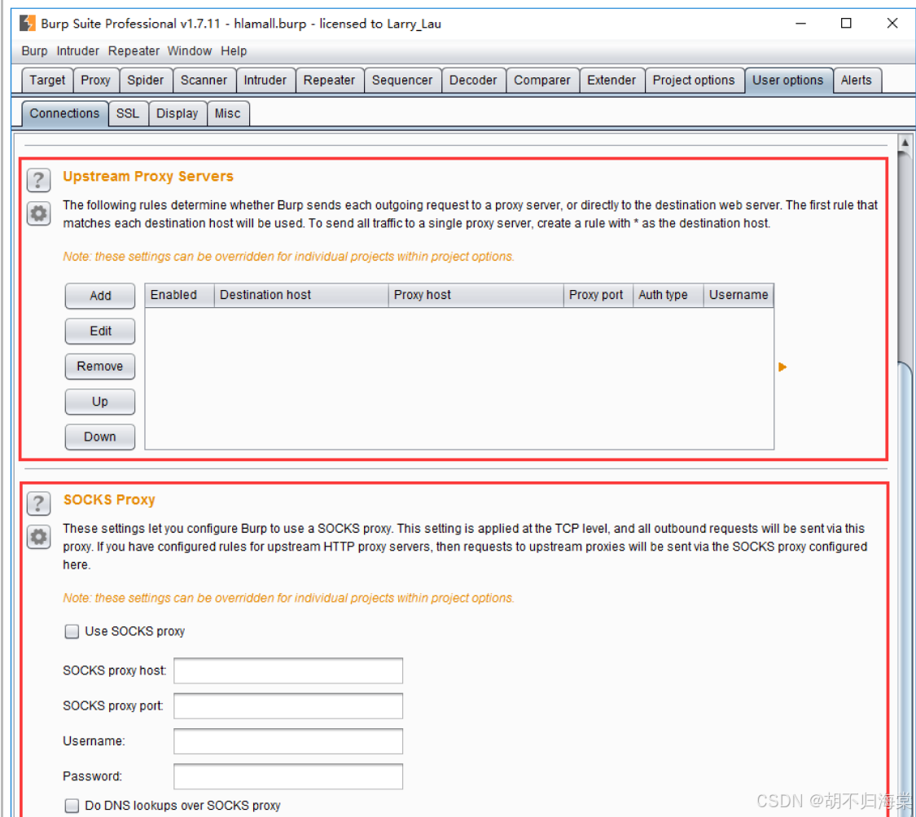
Task: Switch to the Comparer tab
Action: [x=542, y=80]
